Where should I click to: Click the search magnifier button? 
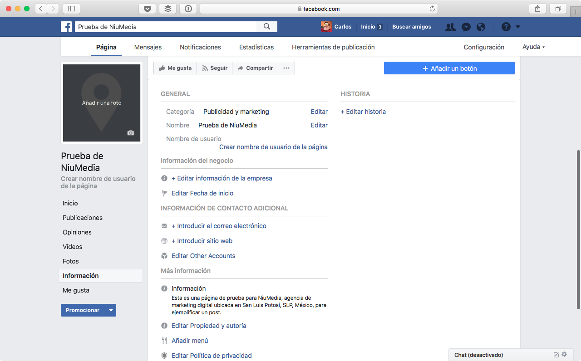coord(267,27)
